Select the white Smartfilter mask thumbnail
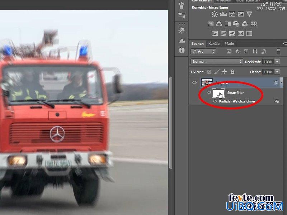Viewport: 287px width, 215px height. (x=218, y=93)
